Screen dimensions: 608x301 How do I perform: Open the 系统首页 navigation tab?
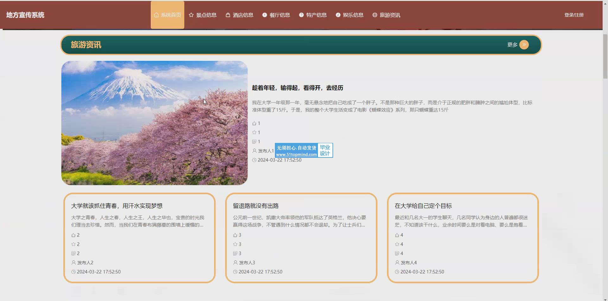(168, 15)
